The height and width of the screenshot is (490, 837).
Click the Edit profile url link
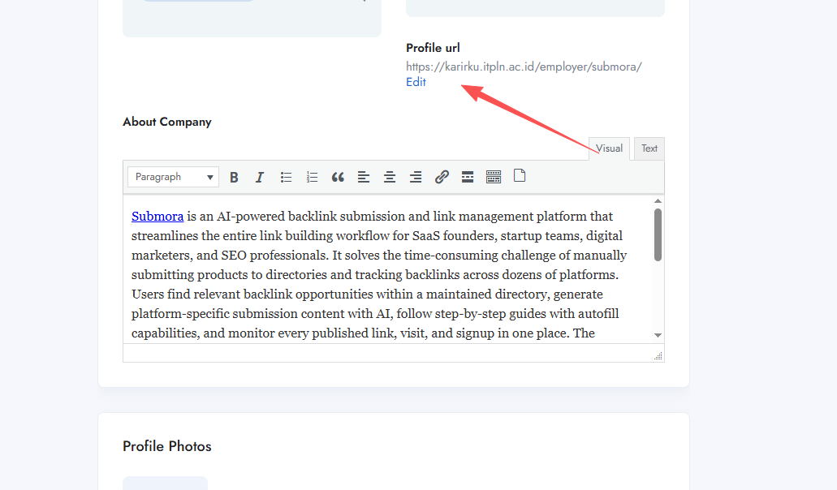(x=416, y=82)
